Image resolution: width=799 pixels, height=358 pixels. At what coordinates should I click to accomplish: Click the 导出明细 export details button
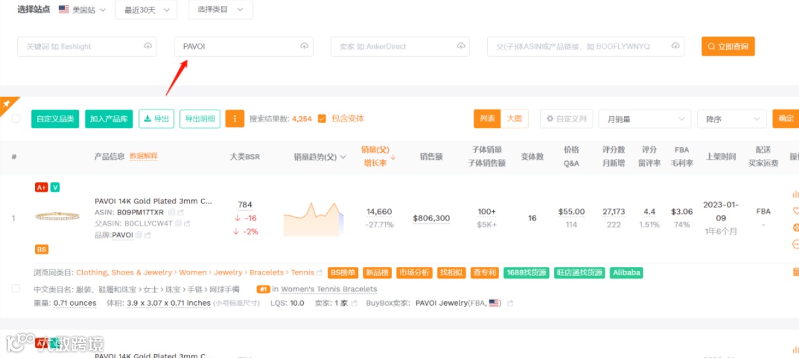[x=200, y=119]
